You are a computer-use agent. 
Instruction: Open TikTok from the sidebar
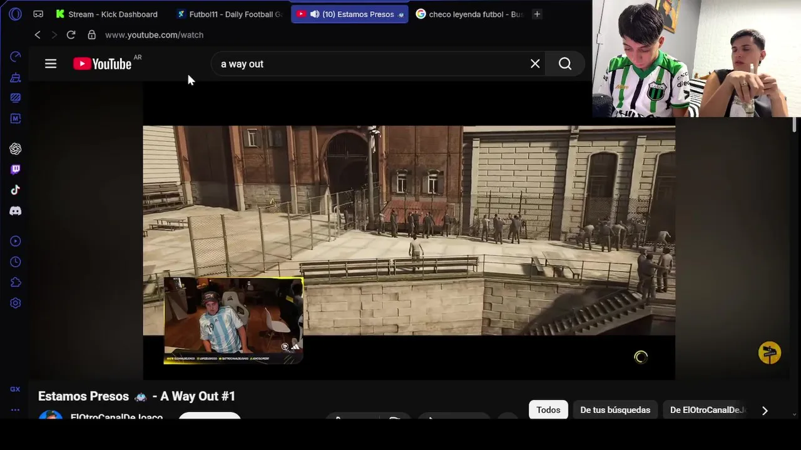[16, 190]
